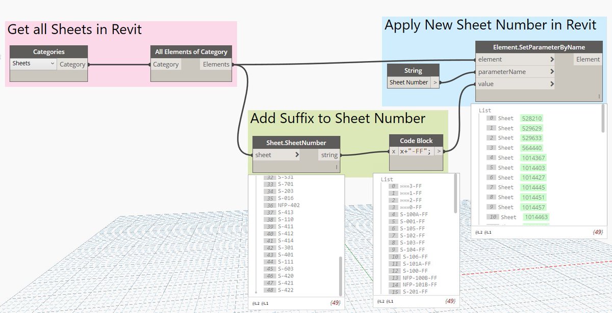The height and width of the screenshot is (313, 612).
Task: Select the Sheet.SheetNumber node header
Action: 296,143
